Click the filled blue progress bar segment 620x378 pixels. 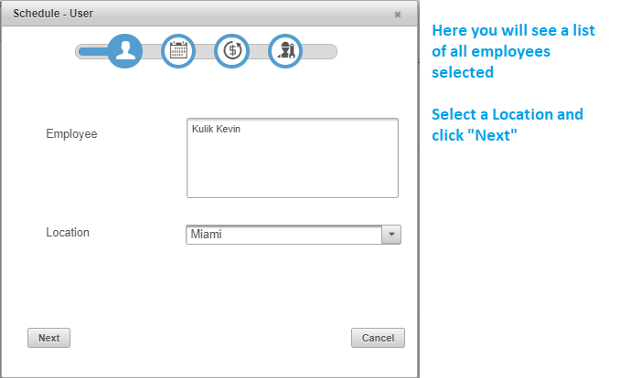tap(93, 51)
